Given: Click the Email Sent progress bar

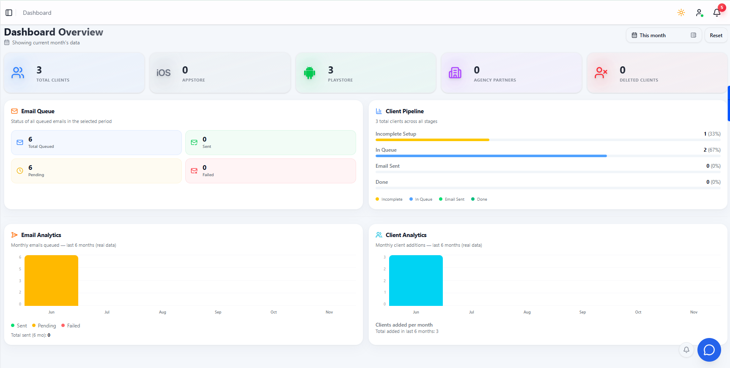Looking at the screenshot, I should pos(548,172).
